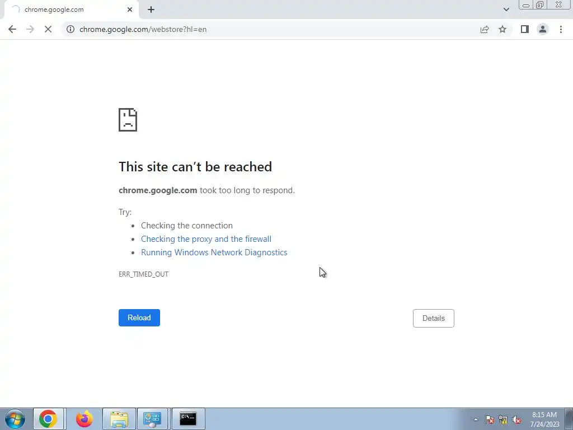
Task: Show hidden system tray icons
Action: point(476,419)
